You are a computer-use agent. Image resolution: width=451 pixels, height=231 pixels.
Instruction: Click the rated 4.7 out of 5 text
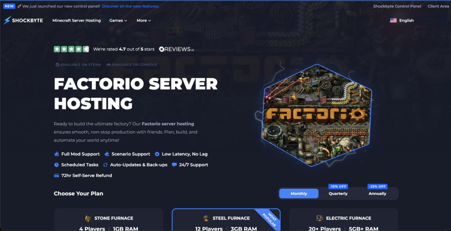pos(124,49)
